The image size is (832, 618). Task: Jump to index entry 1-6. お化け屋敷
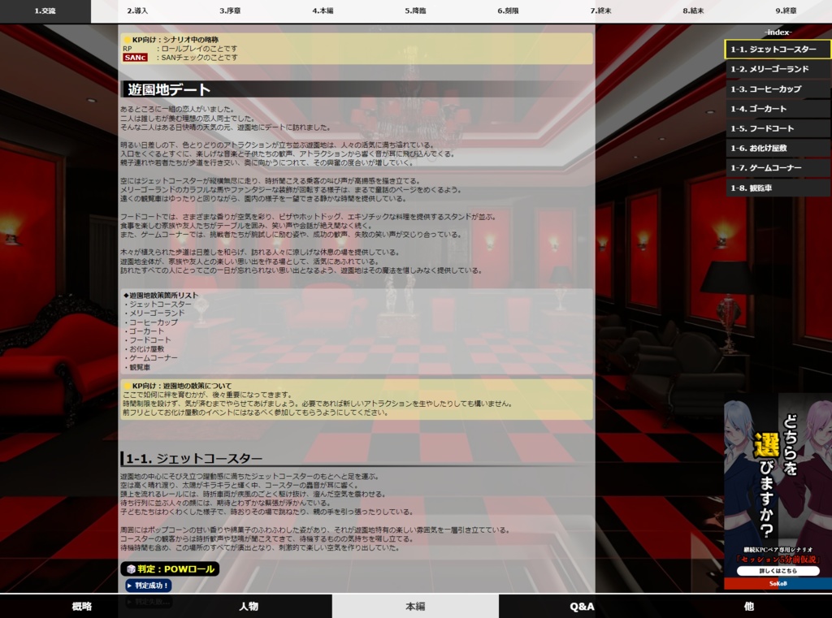pos(778,148)
